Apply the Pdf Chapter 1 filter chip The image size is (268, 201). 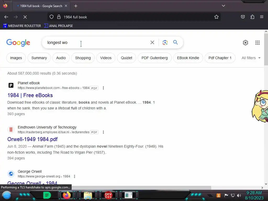pos(220,58)
